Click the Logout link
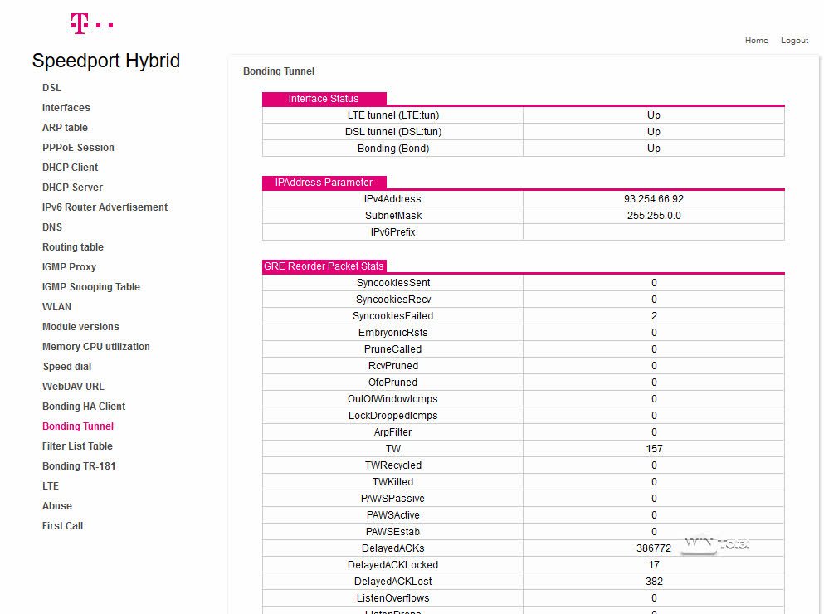This screenshot has width=824, height=614. (794, 41)
